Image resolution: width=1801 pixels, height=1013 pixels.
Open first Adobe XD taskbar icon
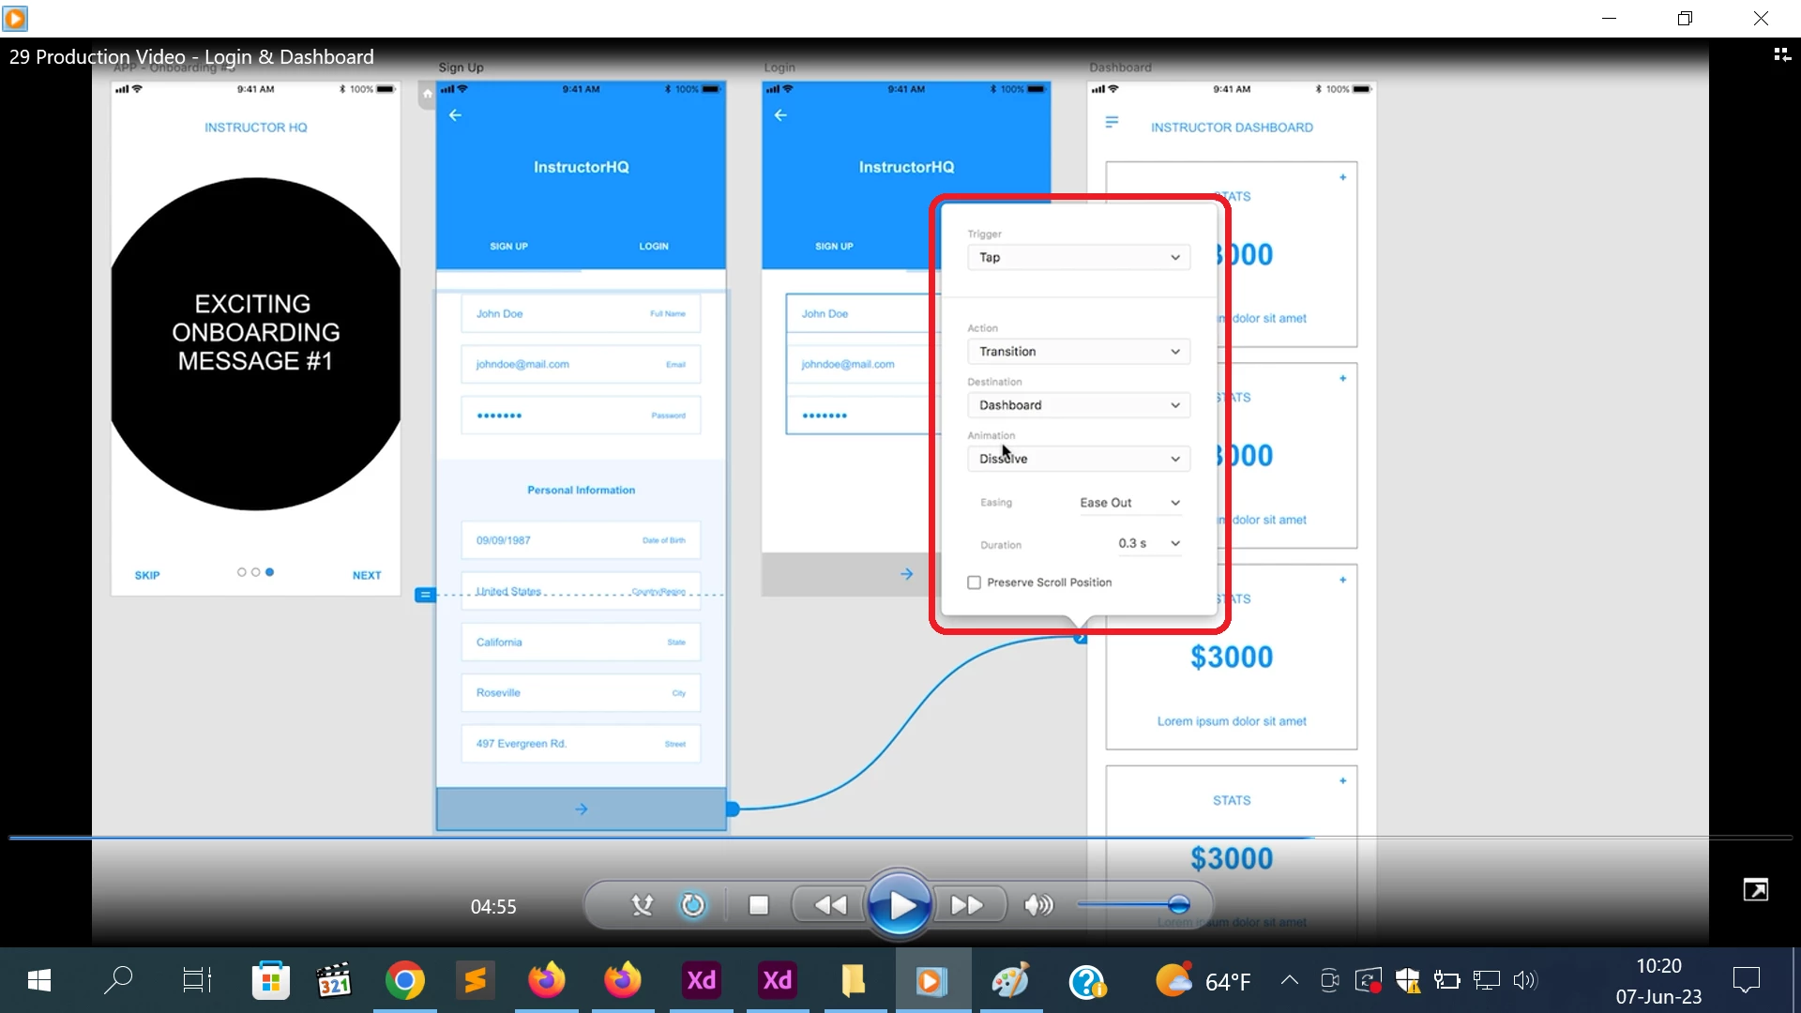pos(701,981)
